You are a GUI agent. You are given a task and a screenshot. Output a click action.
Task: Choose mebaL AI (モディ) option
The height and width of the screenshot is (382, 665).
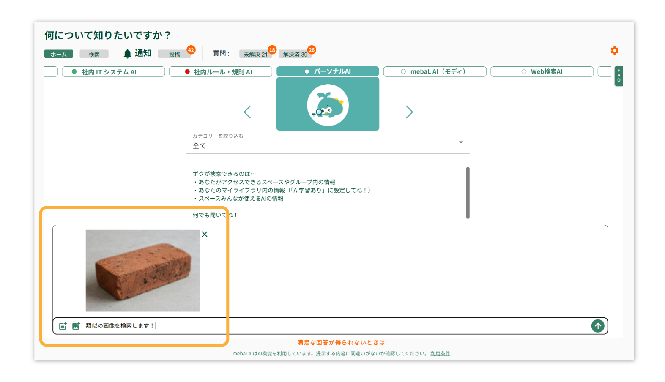pos(435,72)
